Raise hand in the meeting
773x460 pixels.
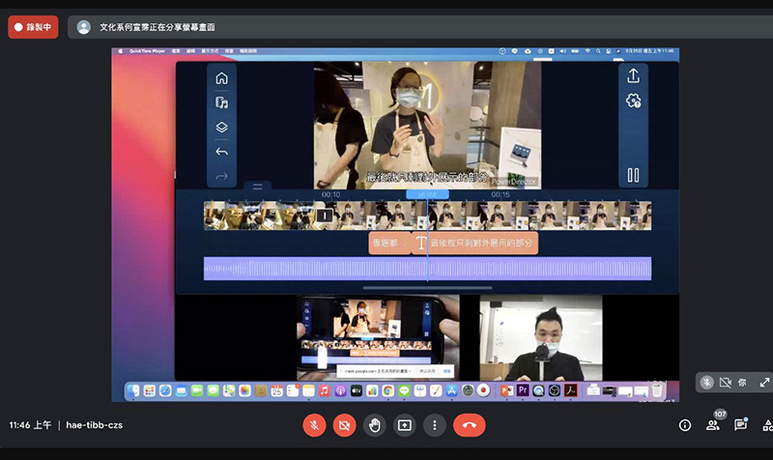374,424
